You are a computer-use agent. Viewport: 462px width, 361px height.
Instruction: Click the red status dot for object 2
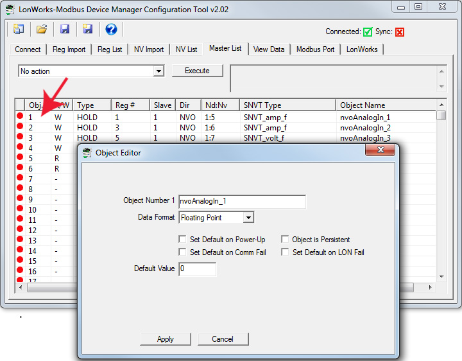click(x=20, y=127)
